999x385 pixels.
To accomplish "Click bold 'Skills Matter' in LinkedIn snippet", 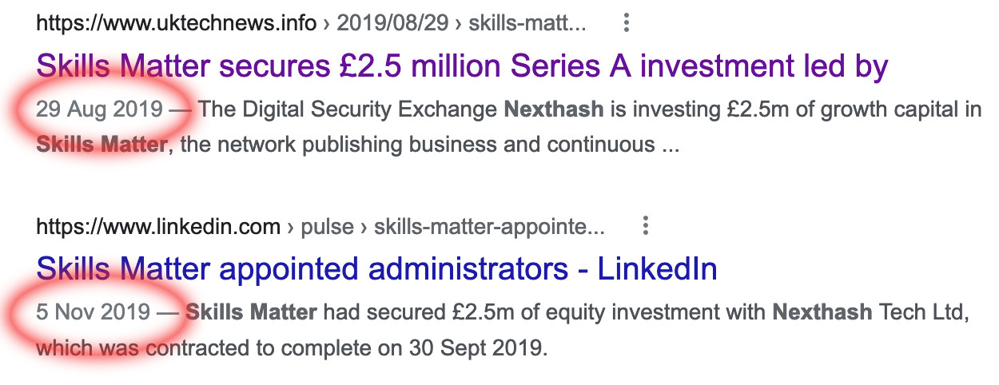I will coord(251,312).
